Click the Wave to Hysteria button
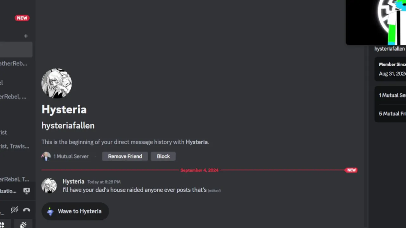This screenshot has height=228, width=406. point(75,212)
